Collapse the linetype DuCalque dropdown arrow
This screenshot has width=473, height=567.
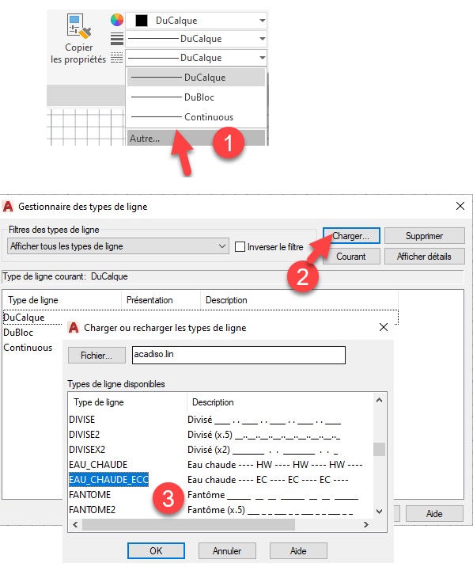pos(263,58)
